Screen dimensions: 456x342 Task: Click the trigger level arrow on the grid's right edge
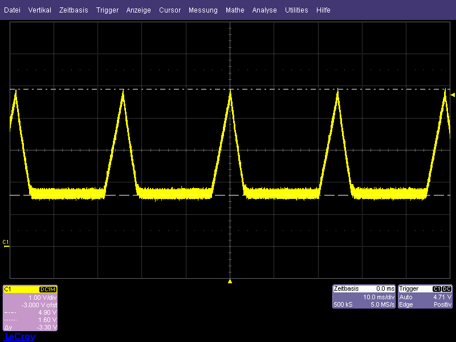453,95
